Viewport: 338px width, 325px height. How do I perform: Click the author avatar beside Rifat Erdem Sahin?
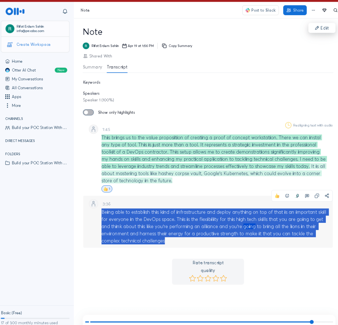(86, 46)
